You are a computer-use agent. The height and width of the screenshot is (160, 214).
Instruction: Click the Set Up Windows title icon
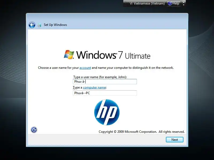(x=39, y=25)
